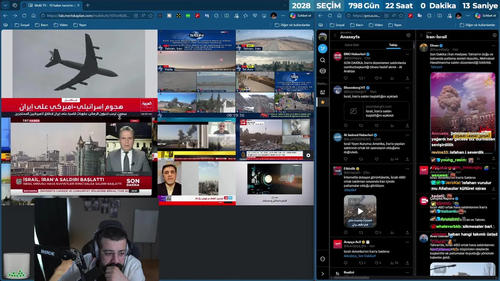Open more menu on Divan post
500x281 pixels.
pyautogui.click(x=493, y=45)
